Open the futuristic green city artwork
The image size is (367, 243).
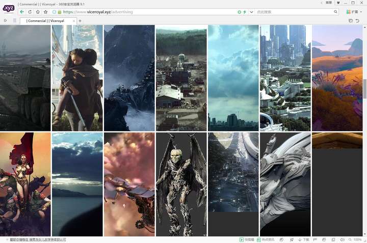pos(285,78)
